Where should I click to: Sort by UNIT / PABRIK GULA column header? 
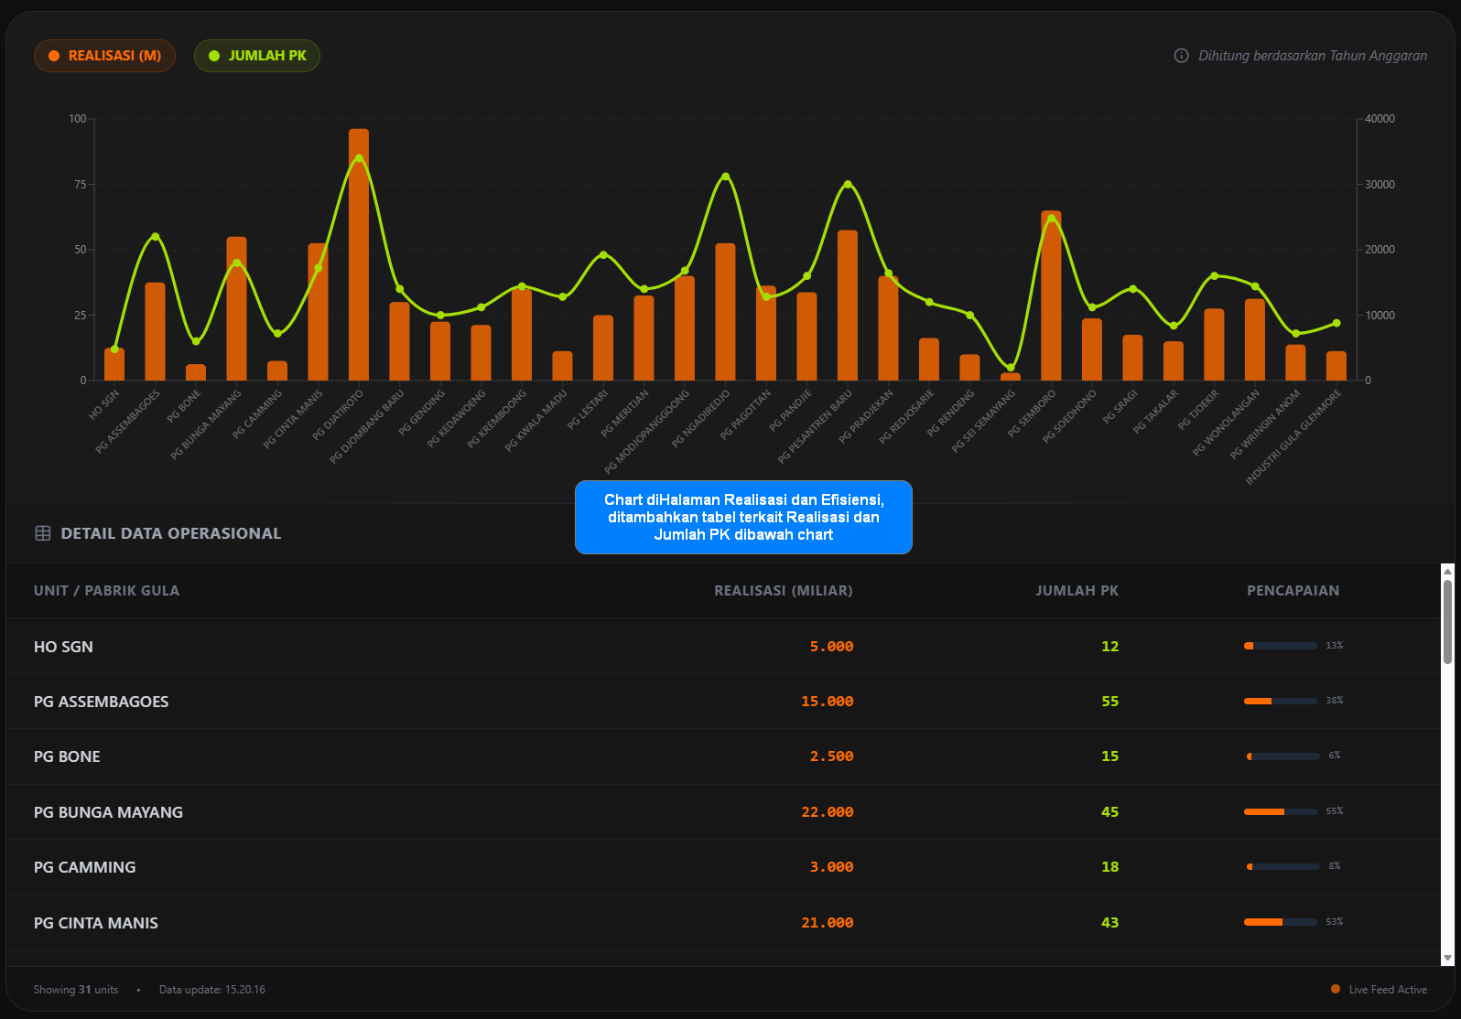tap(106, 591)
